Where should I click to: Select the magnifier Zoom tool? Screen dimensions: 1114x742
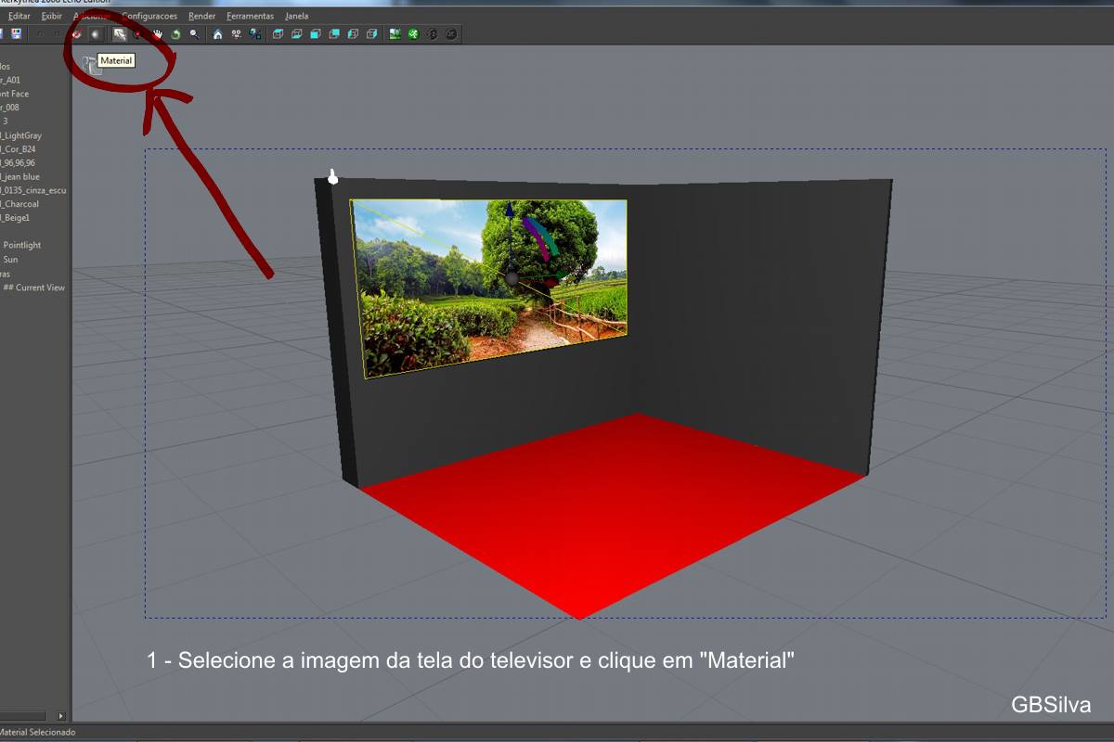point(193,34)
